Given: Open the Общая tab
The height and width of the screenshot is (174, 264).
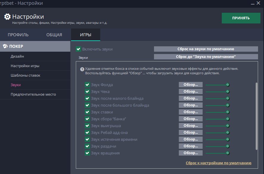Looking at the screenshot, I should (x=54, y=35).
